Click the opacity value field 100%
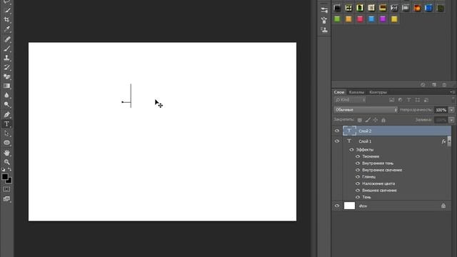 (441, 110)
